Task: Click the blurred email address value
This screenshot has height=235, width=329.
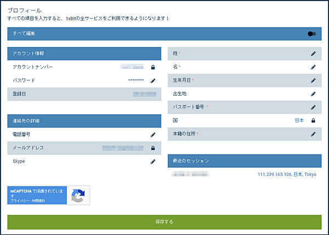Action: [x=123, y=148]
